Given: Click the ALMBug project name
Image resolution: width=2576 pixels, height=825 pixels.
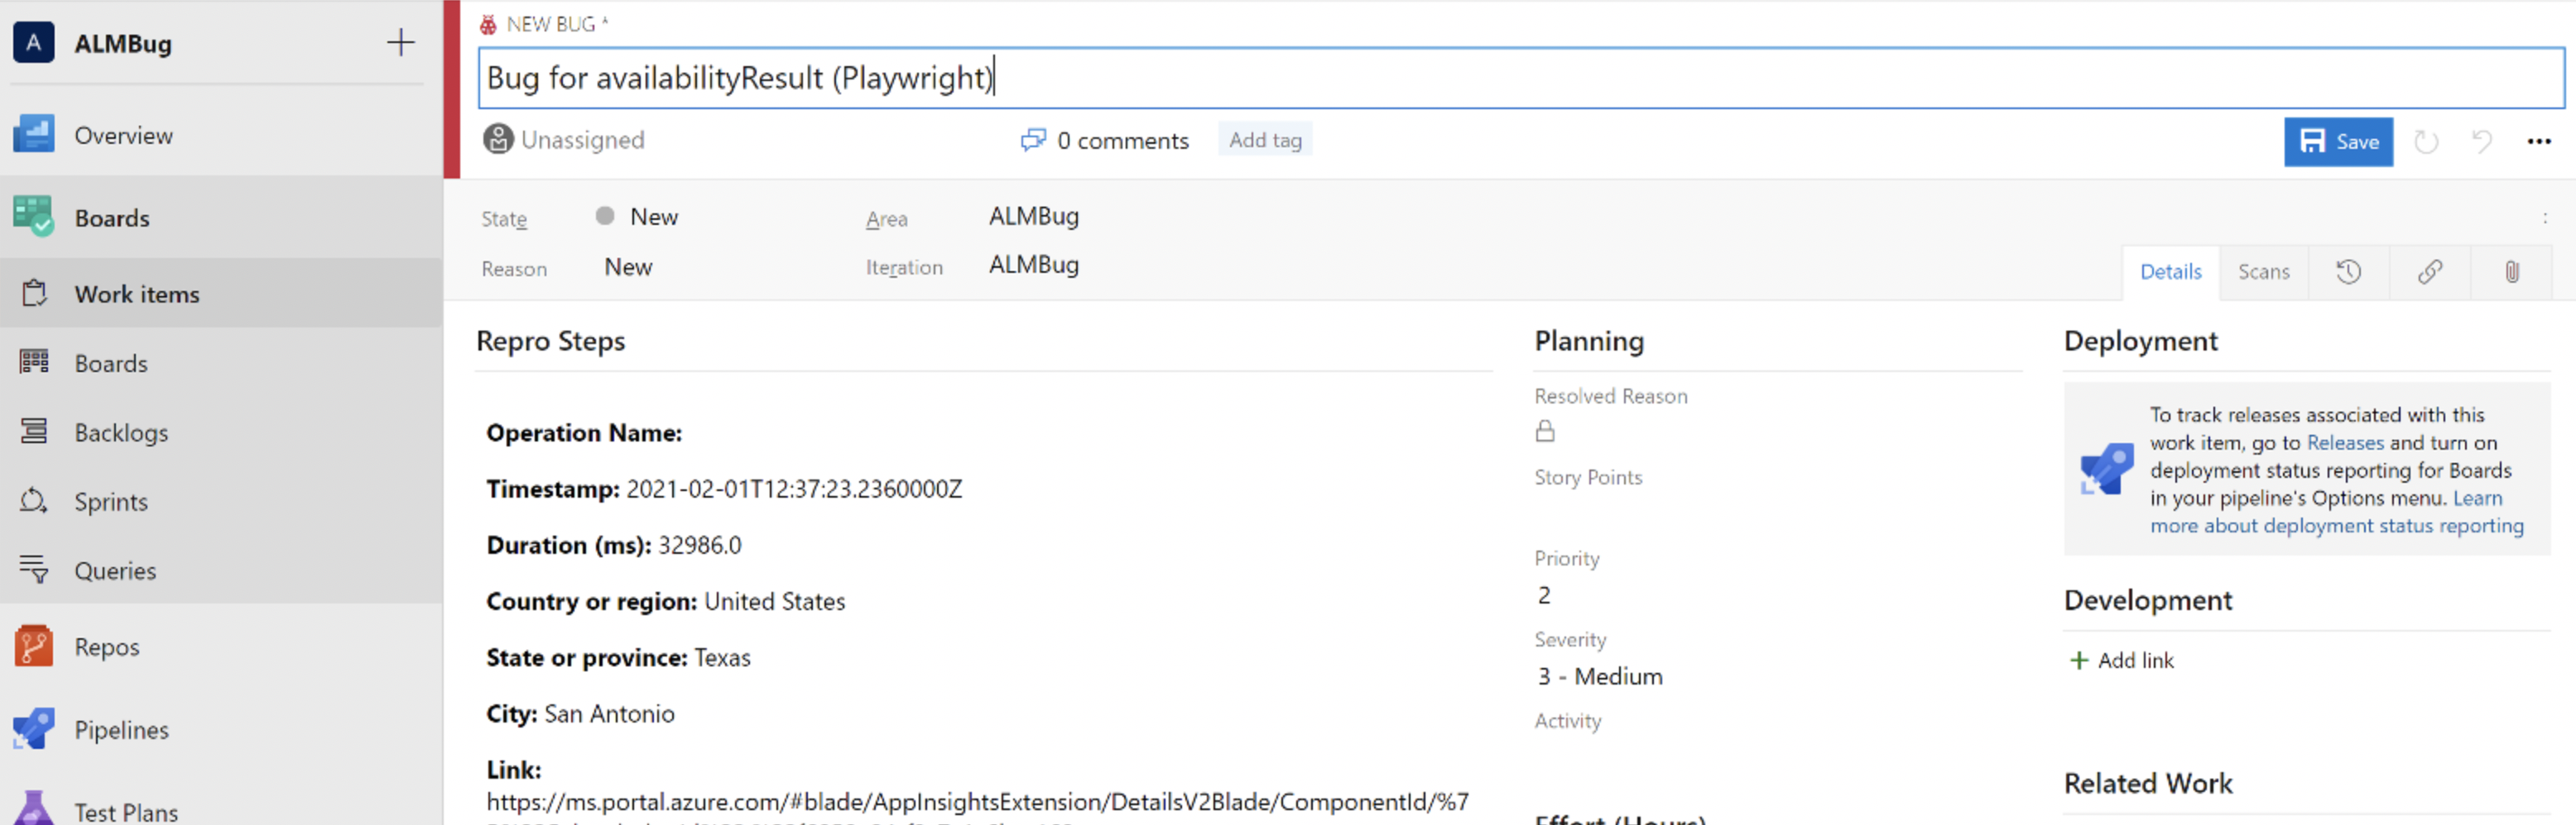Looking at the screenshot, I should click(x=123, y=43).
